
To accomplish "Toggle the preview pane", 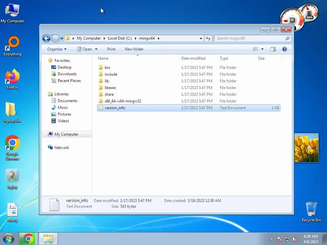I will coord(273,49).
